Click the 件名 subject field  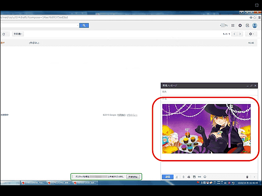[209, 99]
